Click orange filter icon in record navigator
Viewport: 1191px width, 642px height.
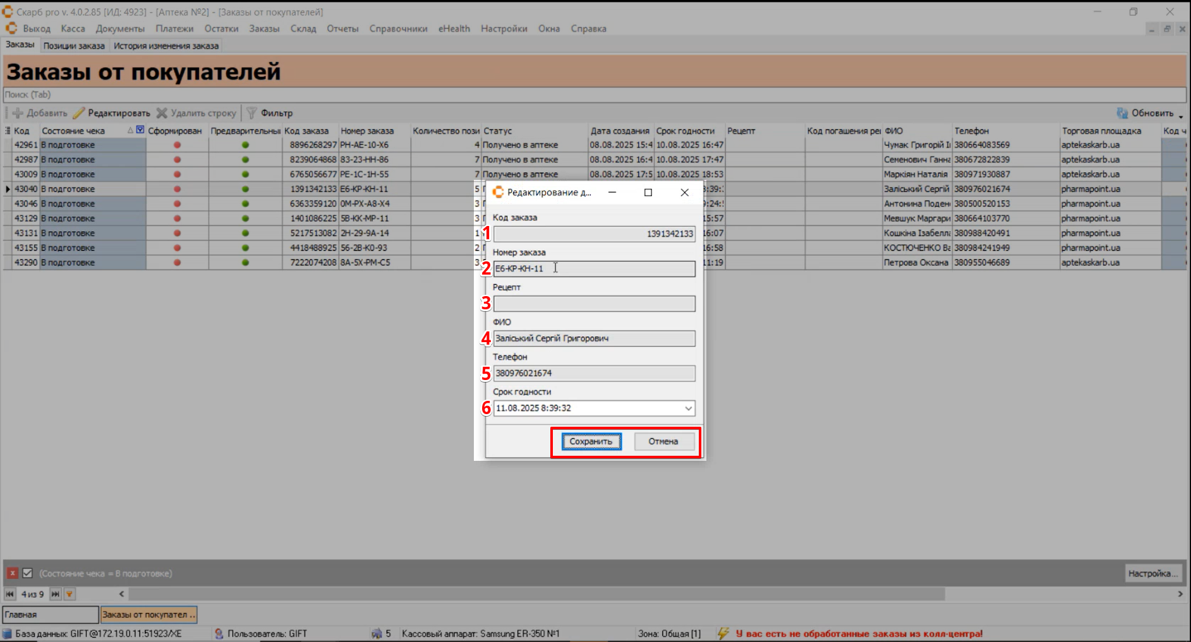coord(70,594)
